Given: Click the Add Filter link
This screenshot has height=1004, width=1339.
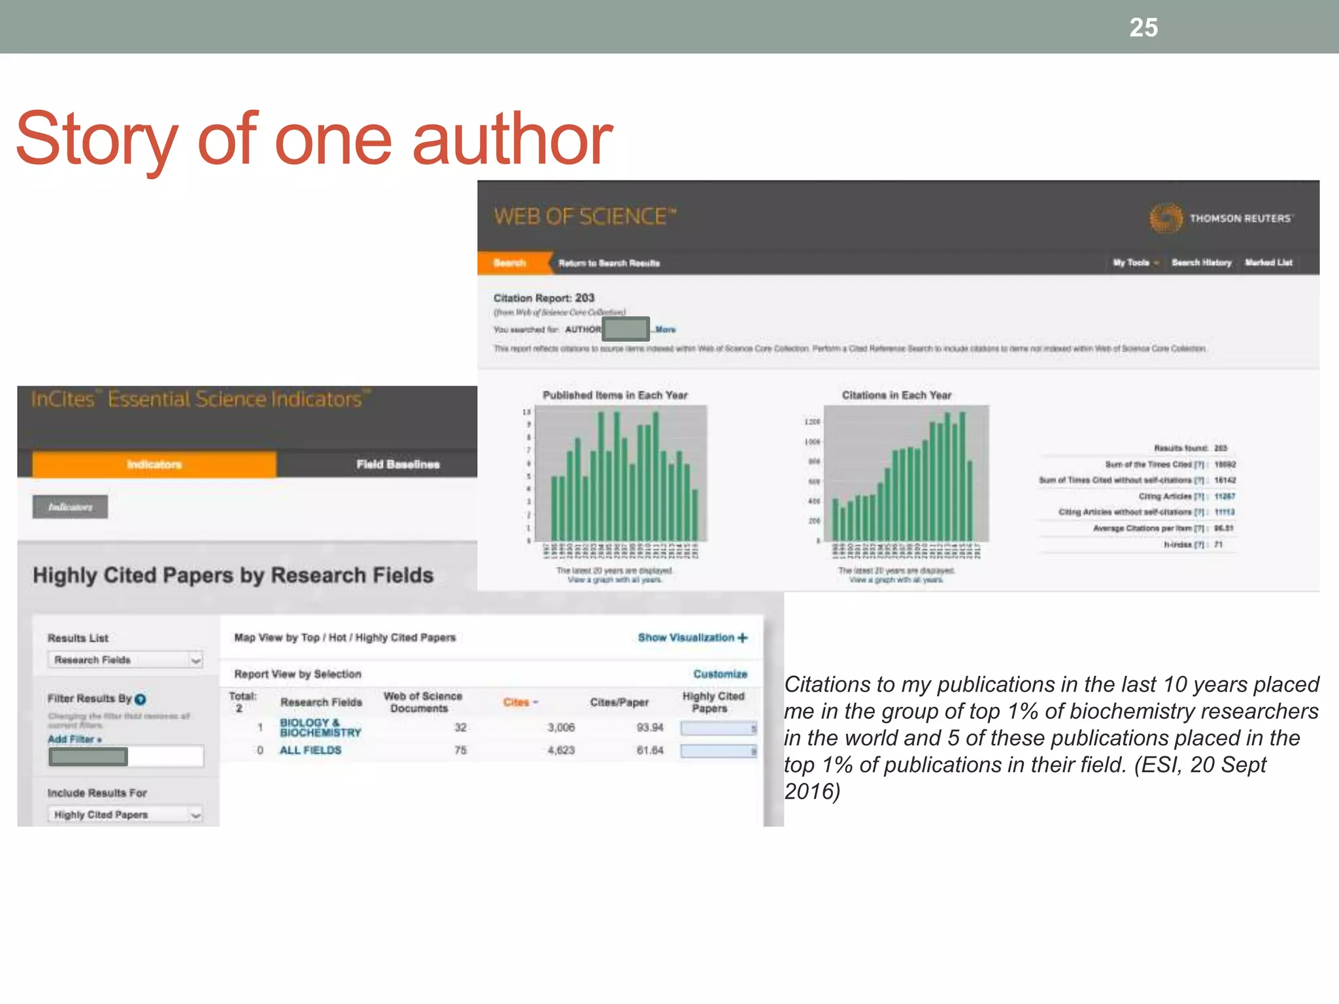Looking at the screenshot, I should point(74,739).
